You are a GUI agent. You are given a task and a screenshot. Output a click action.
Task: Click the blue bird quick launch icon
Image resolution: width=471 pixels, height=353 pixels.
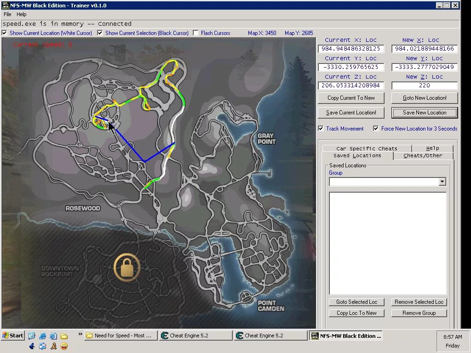click(x=32, y=346)
